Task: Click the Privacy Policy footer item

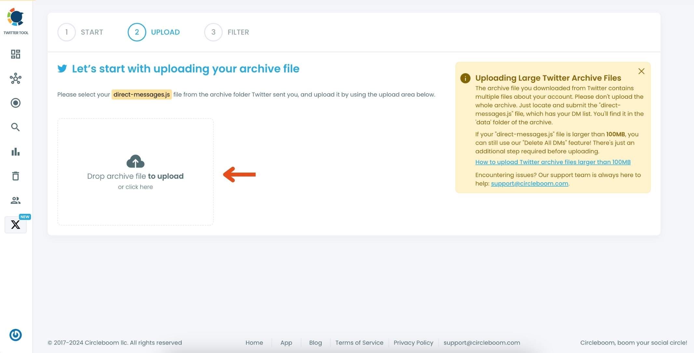Action: (x=414, y=343)
